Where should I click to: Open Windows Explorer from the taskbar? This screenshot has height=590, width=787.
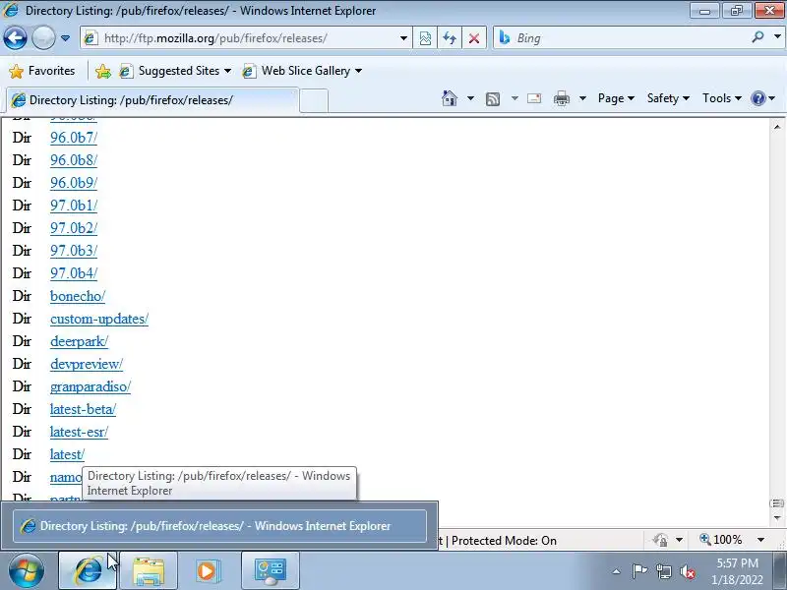coord(149,570)
